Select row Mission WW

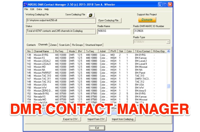click(x=96, y=88)
